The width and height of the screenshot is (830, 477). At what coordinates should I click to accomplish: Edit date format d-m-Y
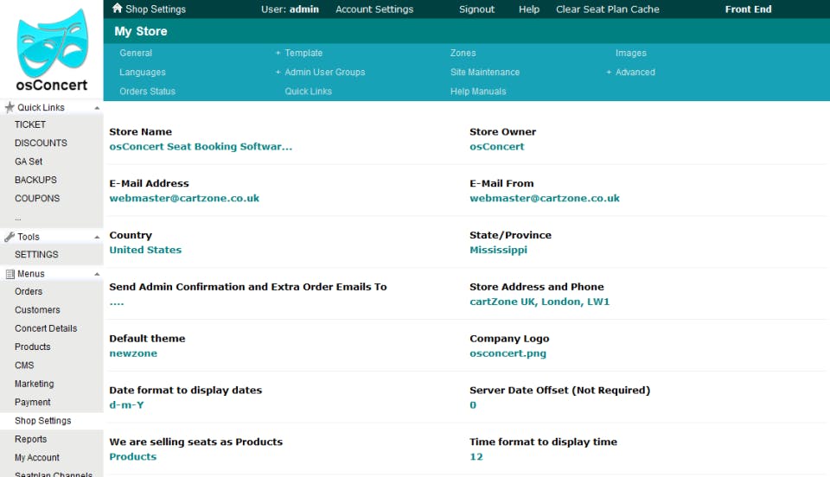(x=126, y=405)
